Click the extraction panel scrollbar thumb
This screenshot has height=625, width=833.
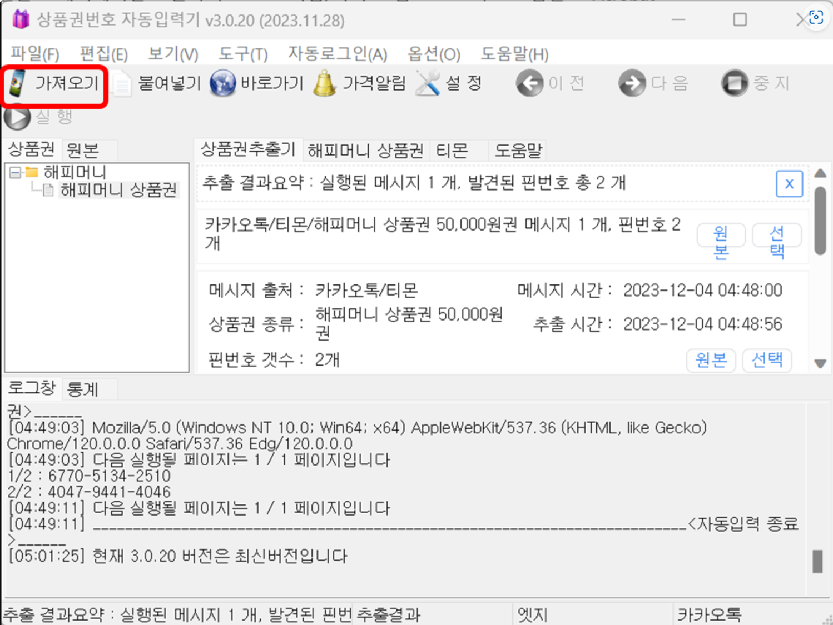pyautogui.click(x=820, y=221)
